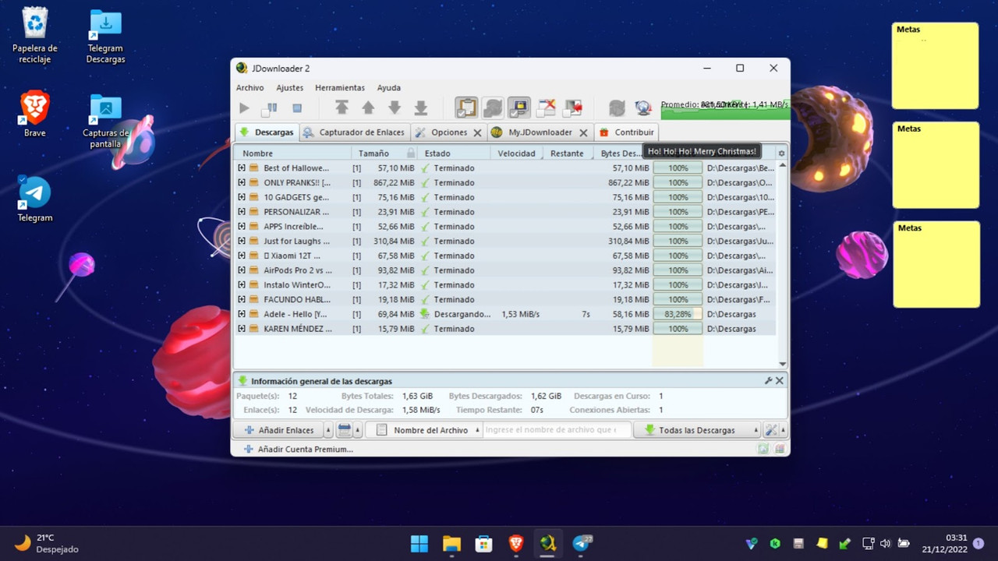Image resolution: width=998 pixels, height=561 pixels.
Task: Toggle the red-arrow window icon in toolbar
Action: pyautogui.click(x=573, y=108)
